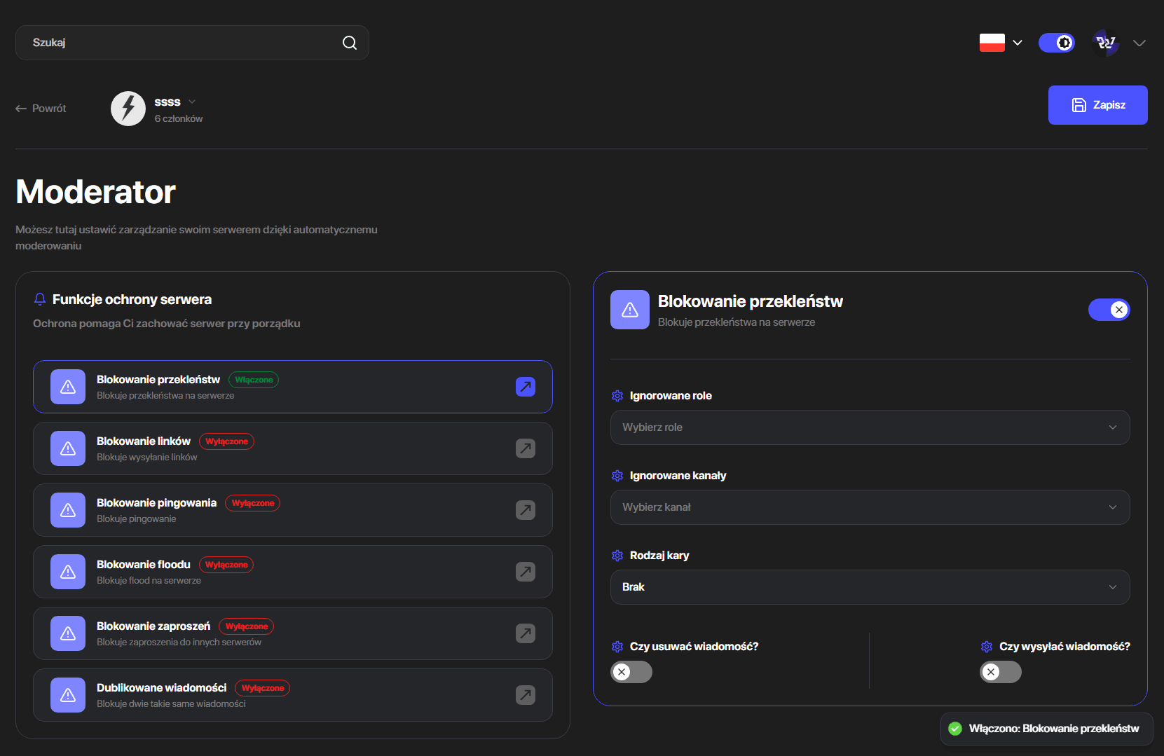Save settings with the Zapisz button
This screenshot has width=1164, height=756.
[1098, 105]
